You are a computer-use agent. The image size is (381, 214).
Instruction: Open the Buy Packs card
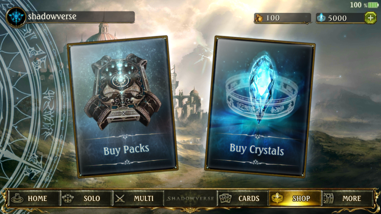(x=123, y=106)
